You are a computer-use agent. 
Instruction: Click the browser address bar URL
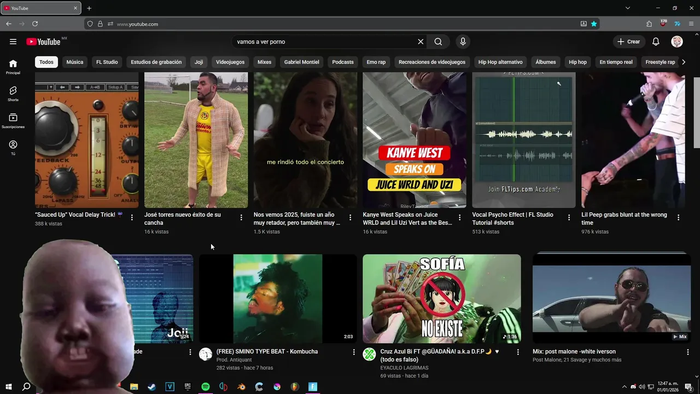click(137, 24)
